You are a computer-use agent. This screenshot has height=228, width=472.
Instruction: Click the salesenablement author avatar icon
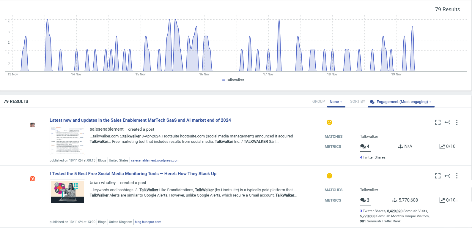click(32, 125)
